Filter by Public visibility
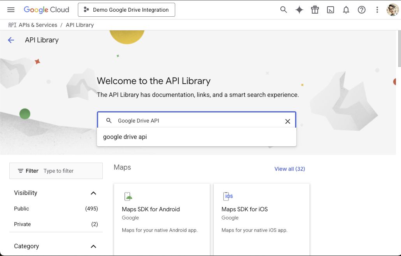 (x=56, y=209)
